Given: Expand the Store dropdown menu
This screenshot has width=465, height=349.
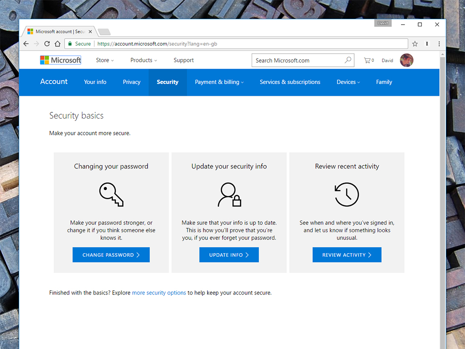Looking at the screenshot, I should point(104,60).
